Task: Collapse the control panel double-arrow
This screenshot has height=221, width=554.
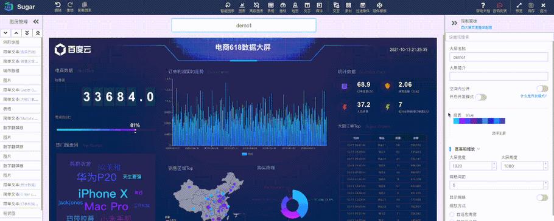Action: [454, 23]
